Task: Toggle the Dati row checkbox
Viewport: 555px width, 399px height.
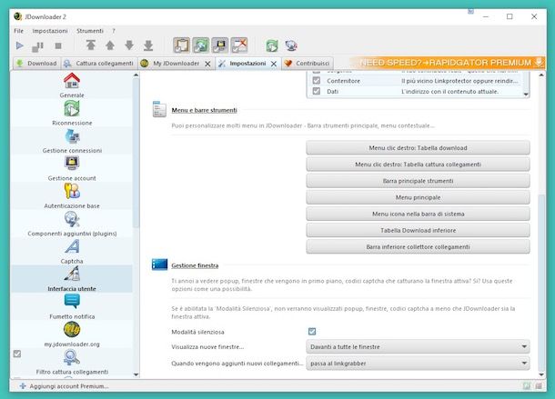Action: click(x=317, y=91)
